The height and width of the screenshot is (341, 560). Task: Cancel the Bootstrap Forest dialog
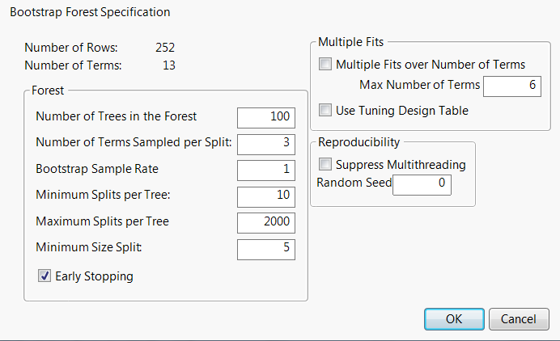519,318
